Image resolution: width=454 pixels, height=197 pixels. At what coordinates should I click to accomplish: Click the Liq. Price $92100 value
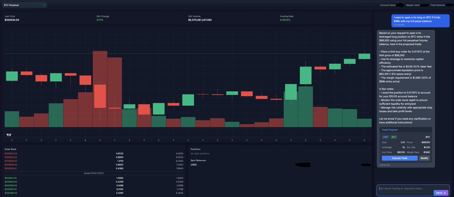click(x=401, y=152)
